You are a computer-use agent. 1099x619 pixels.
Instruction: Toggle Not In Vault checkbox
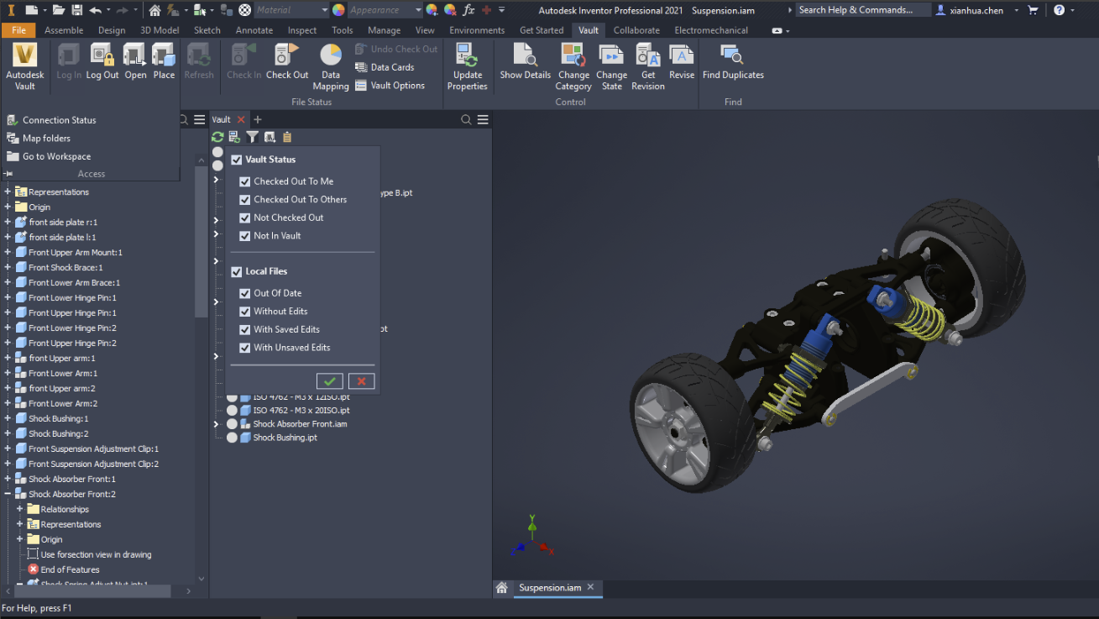click(245, 236)
